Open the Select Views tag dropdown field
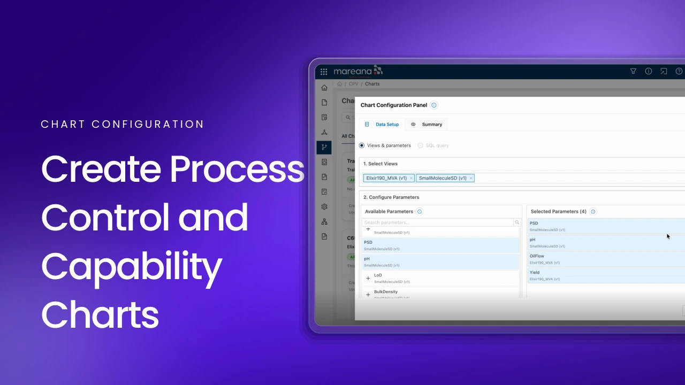685x385 pixels. [523, 178]
